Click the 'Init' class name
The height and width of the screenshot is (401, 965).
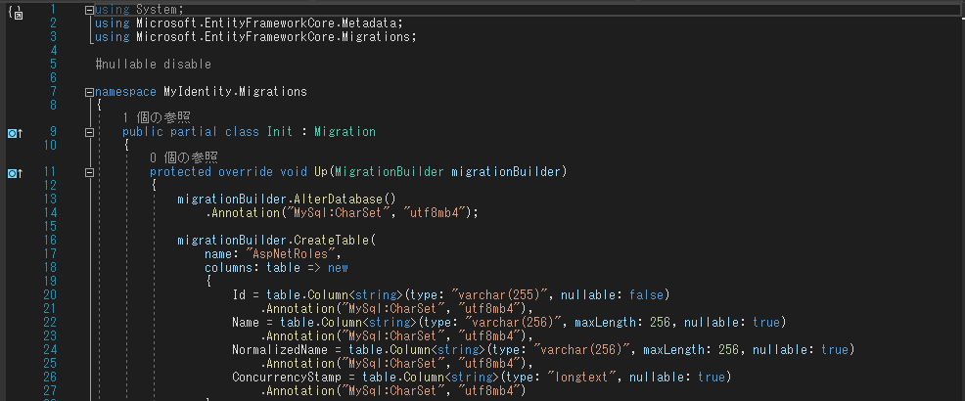(280, 132)
